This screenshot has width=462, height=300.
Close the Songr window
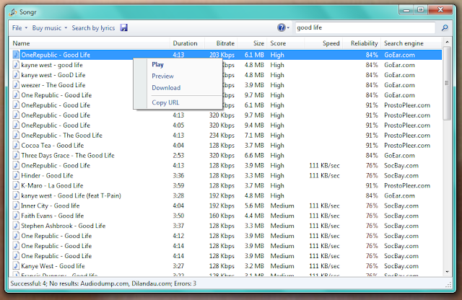point(440,10)
